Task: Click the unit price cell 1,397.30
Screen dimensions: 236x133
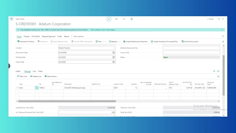Action: [187, 88]
